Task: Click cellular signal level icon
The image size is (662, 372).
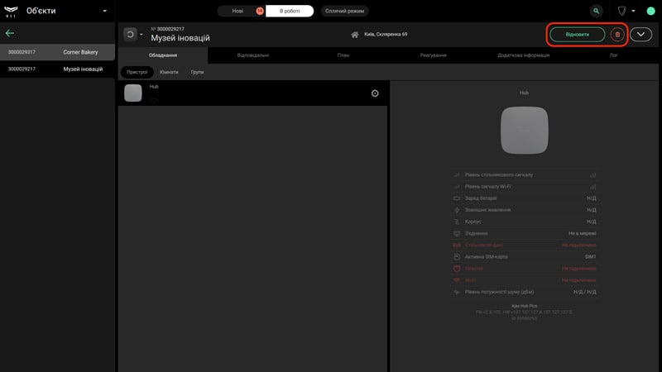Action: click(457, 174)
